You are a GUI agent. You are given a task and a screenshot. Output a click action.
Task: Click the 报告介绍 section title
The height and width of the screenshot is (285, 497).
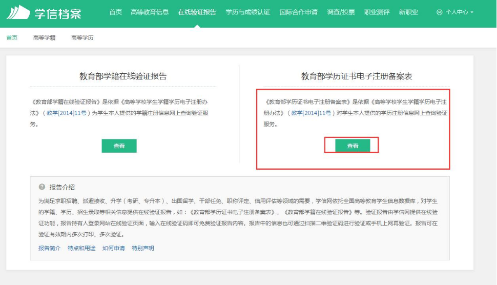tap(62, 187)
